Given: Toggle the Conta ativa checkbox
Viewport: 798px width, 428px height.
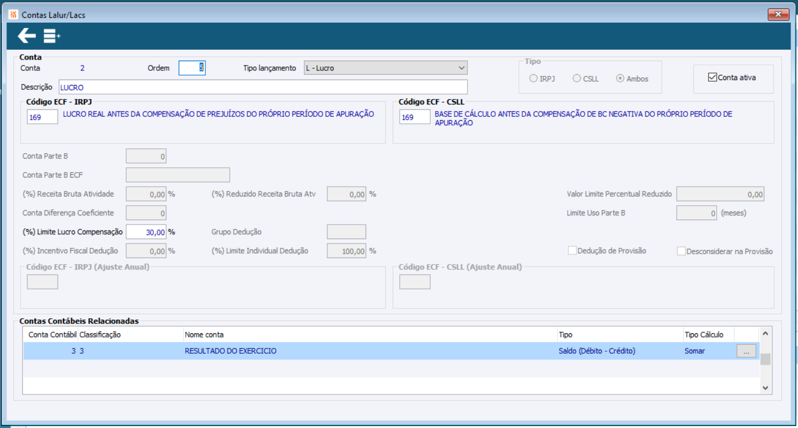Looking at the screenshot, I should point(712,77).
